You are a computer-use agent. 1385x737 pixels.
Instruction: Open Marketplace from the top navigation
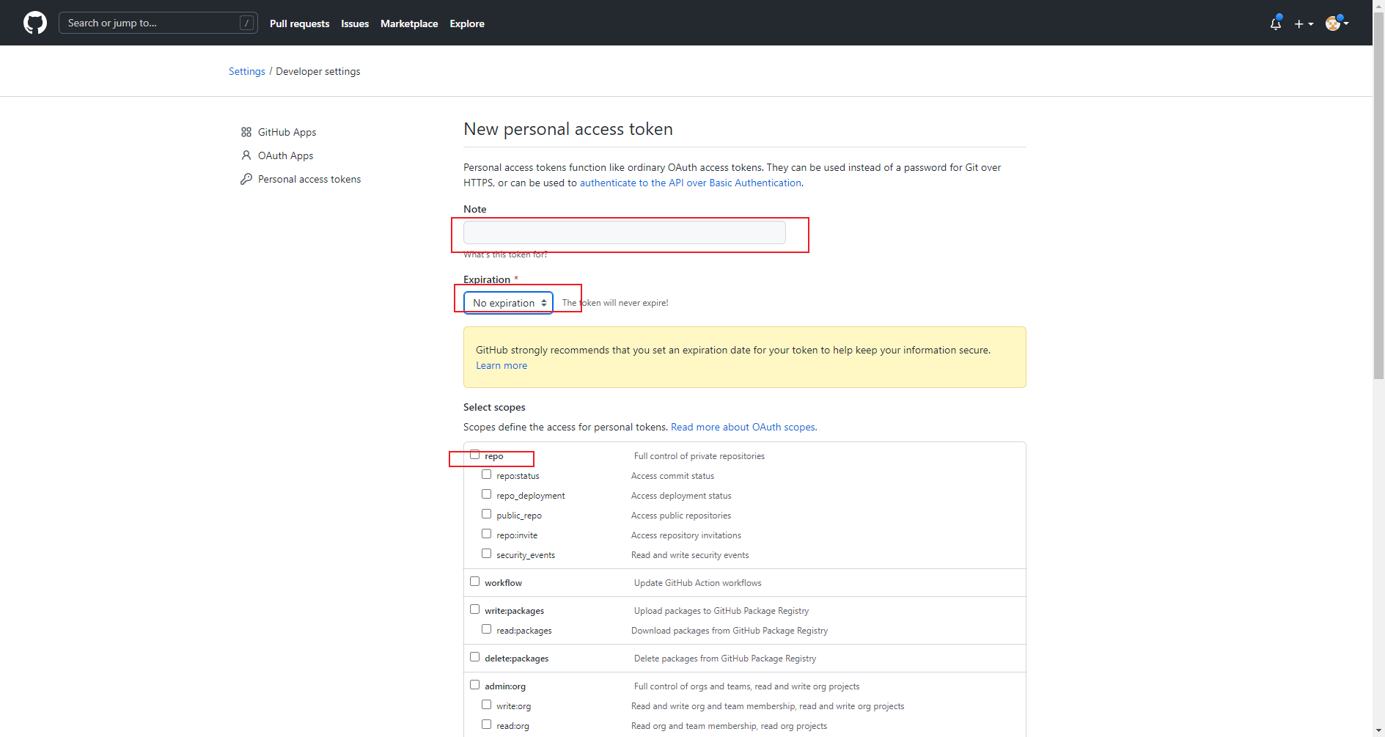click(409, 23)
